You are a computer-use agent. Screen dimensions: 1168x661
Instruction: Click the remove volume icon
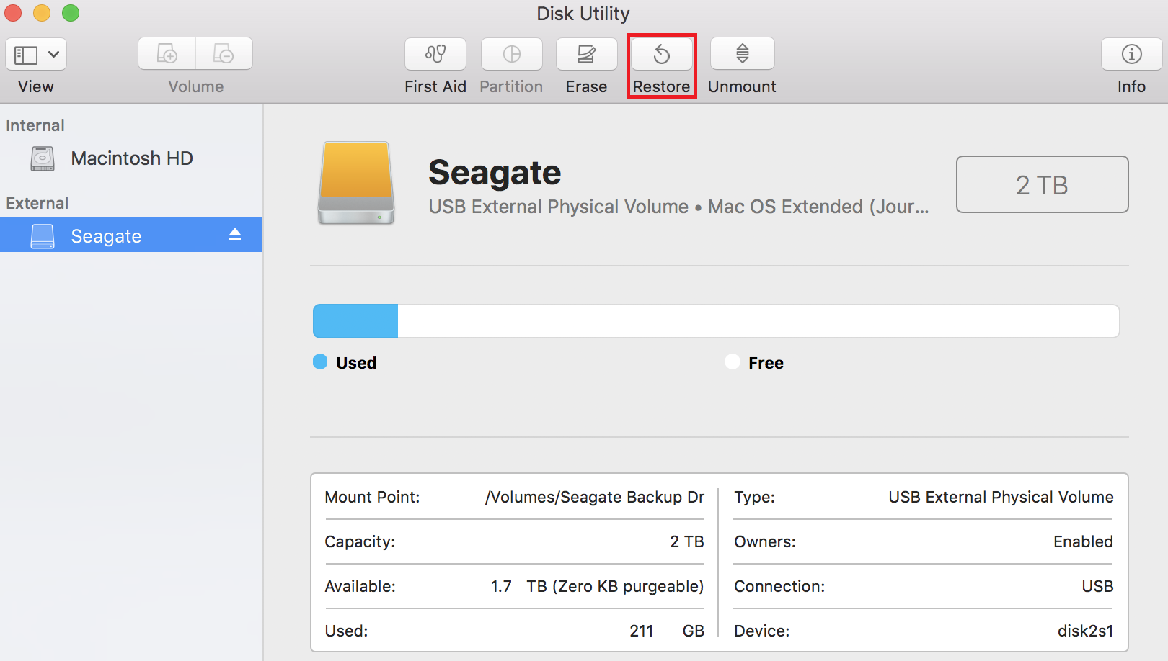pos(224,54)
